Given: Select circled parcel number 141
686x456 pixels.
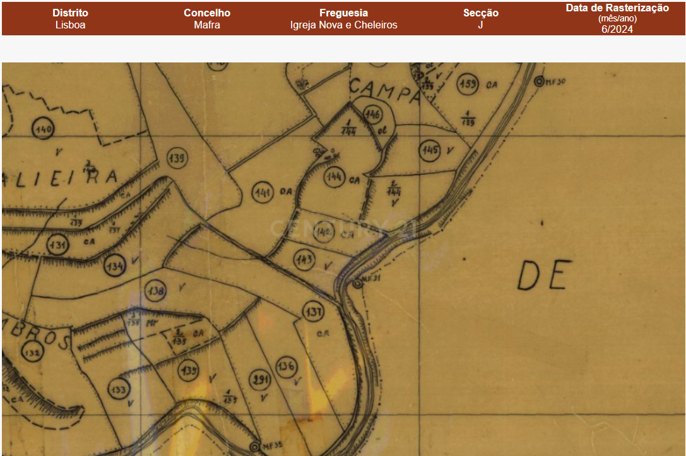Looking at the screenshot, I should click(263, 193).
